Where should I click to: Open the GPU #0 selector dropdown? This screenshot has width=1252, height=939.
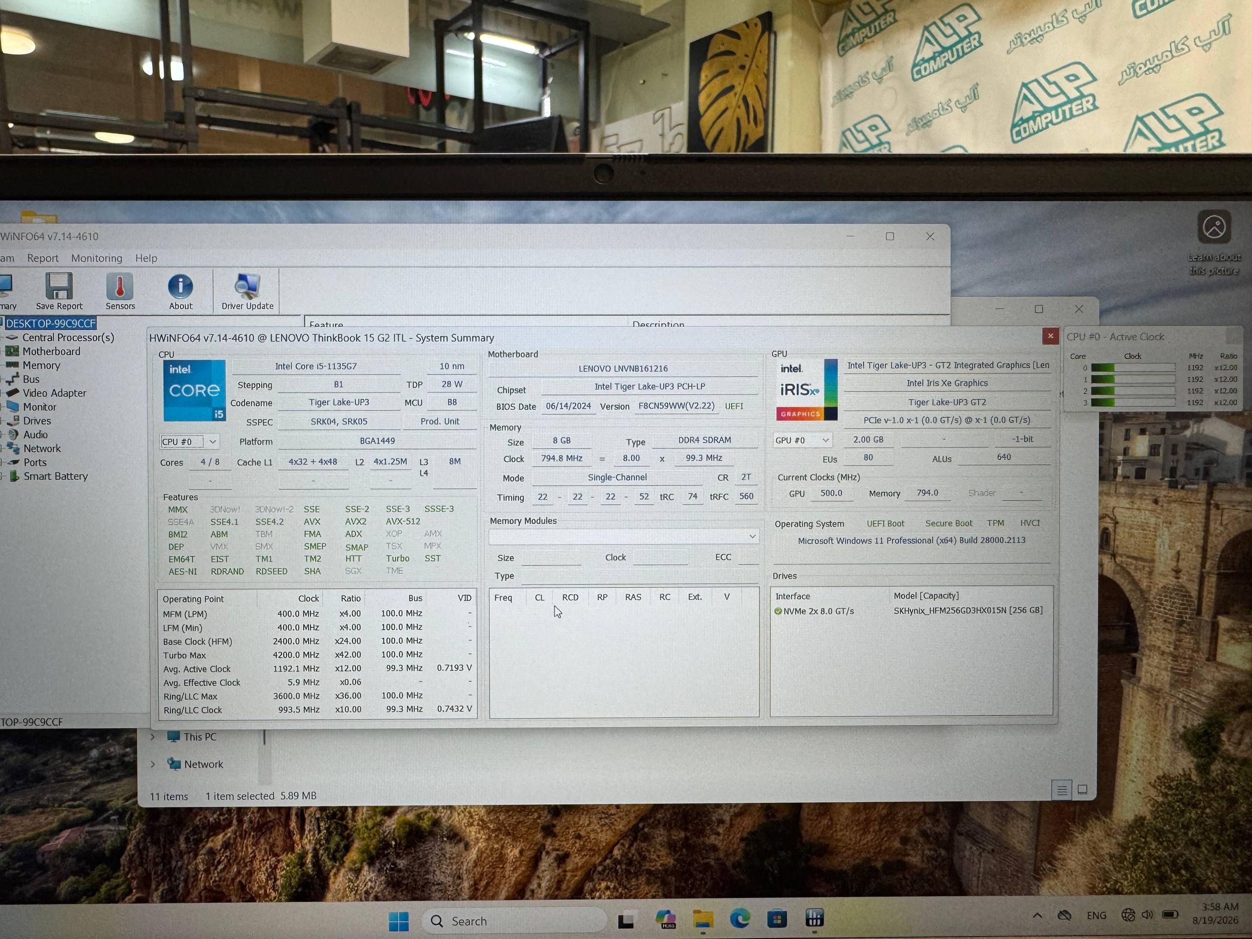[x=803, y=440]
